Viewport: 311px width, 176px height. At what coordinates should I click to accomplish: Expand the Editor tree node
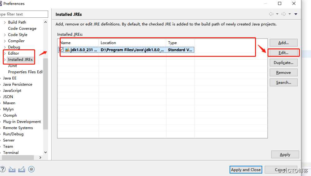point(5,53)
